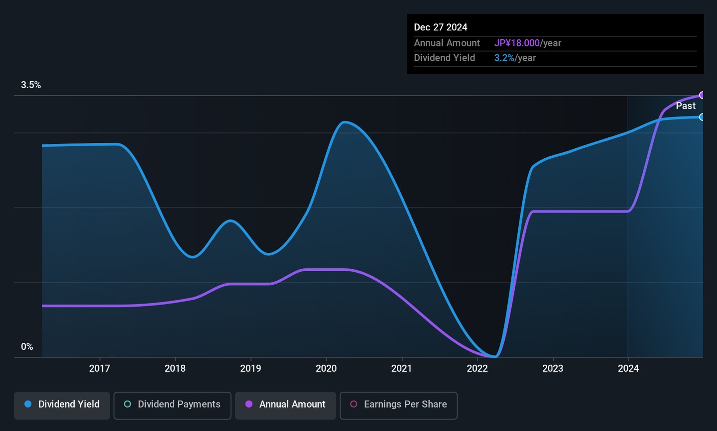Select the purple endpoint marker on Annual Amount line
This screenshot has height=431, width=717.
[702, 95]
